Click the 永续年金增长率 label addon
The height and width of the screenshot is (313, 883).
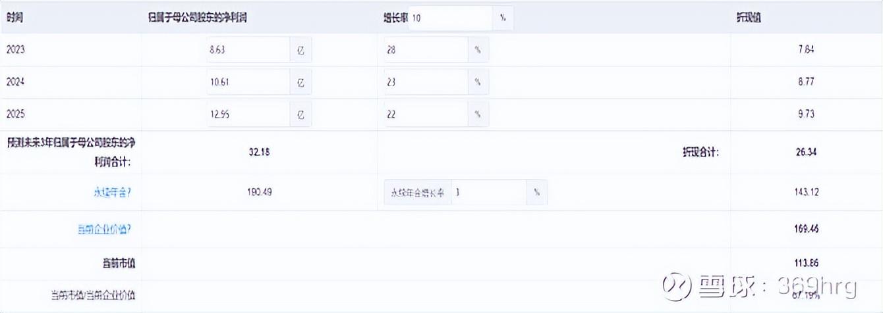(418, 193)
